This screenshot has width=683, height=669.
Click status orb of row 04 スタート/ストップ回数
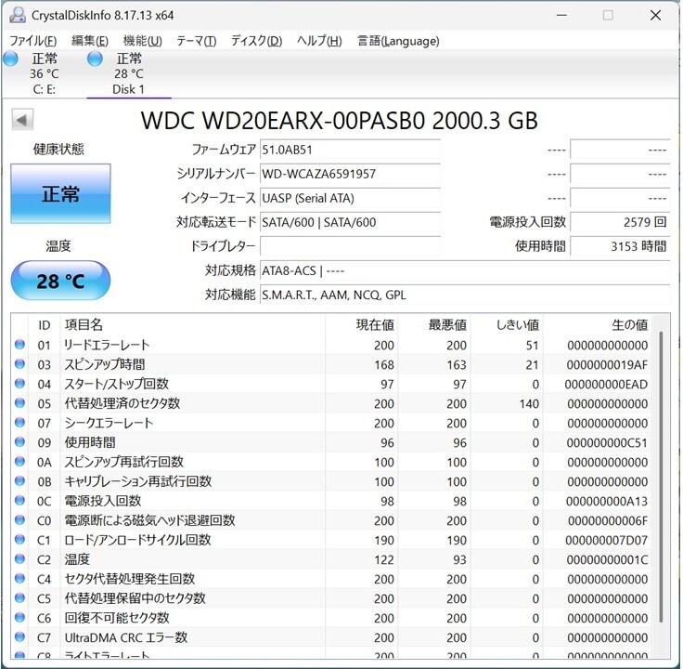coord(19,384)
